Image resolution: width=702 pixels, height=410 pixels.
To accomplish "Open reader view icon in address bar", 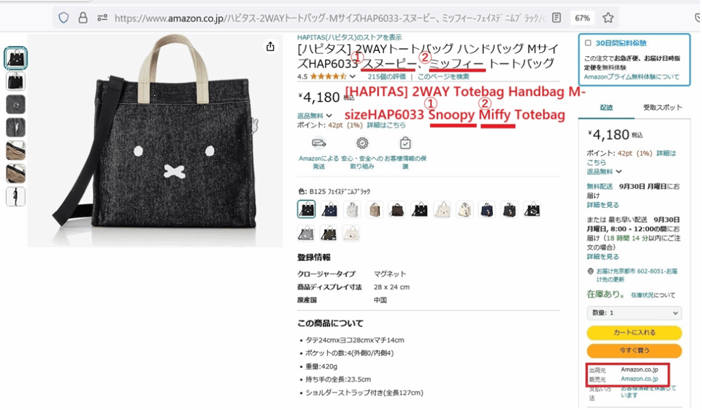I will (557, 18).
